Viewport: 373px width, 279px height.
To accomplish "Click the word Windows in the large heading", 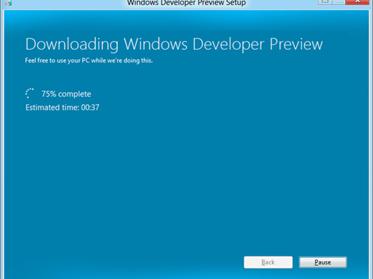I will tap(156, 44).
